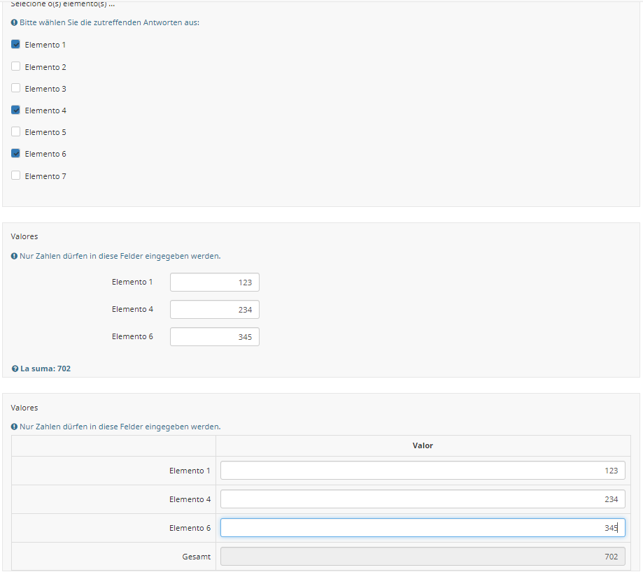Check the Elemento 5 option
The height and width of the screenshot is (572, 643).
point(16,132)
